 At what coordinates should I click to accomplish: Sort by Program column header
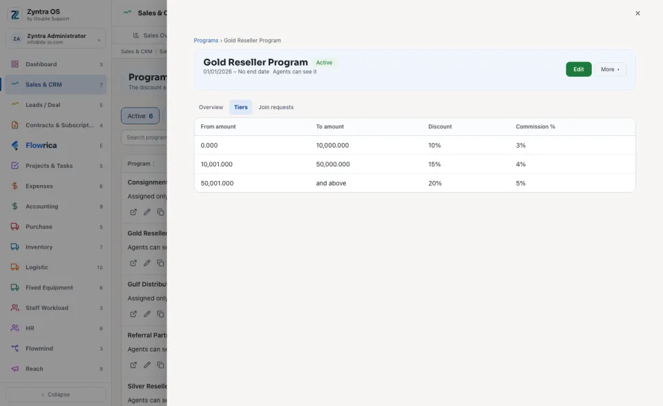[141, 164]
